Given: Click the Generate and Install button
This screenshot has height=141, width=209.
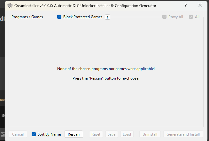Looking at the screenshot, I should pos(183,134).
